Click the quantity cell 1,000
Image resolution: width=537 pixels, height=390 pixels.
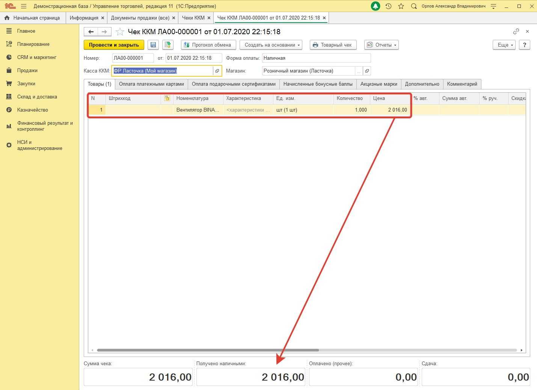352,110
